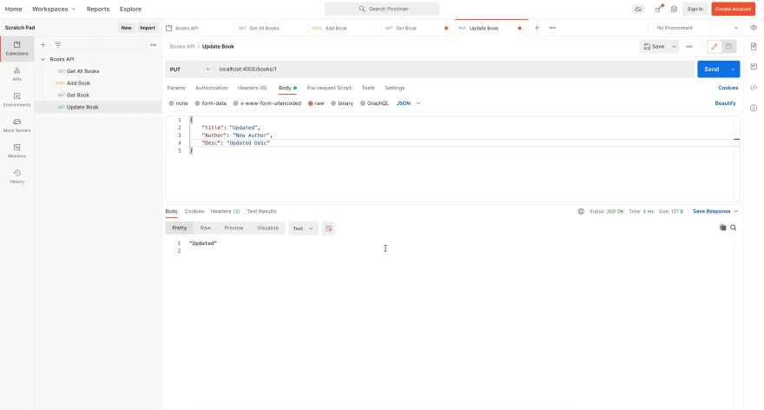Open the settings gear icon
This screenshot has width=764, height=410.
click(x=674, y=9)
